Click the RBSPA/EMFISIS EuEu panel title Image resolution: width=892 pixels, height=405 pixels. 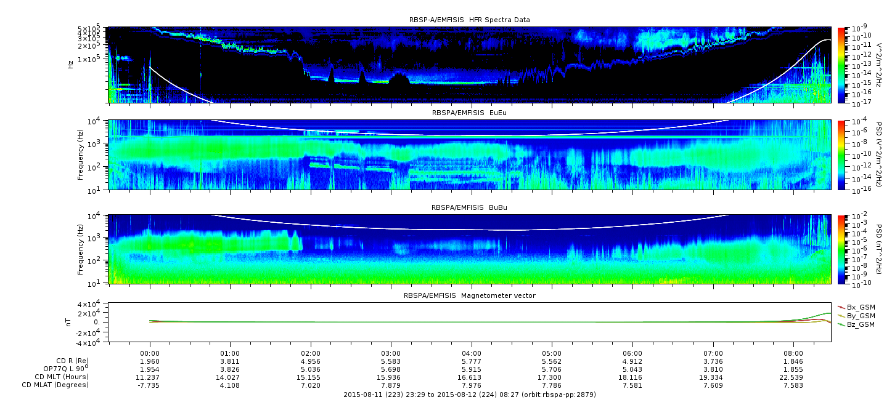[469, 113]
